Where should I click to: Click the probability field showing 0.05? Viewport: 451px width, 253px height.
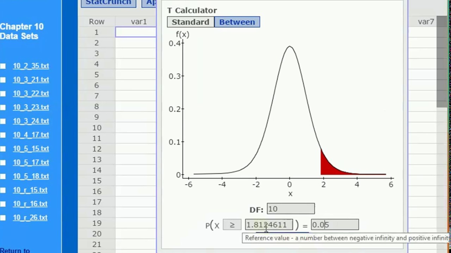coord(335,225)
